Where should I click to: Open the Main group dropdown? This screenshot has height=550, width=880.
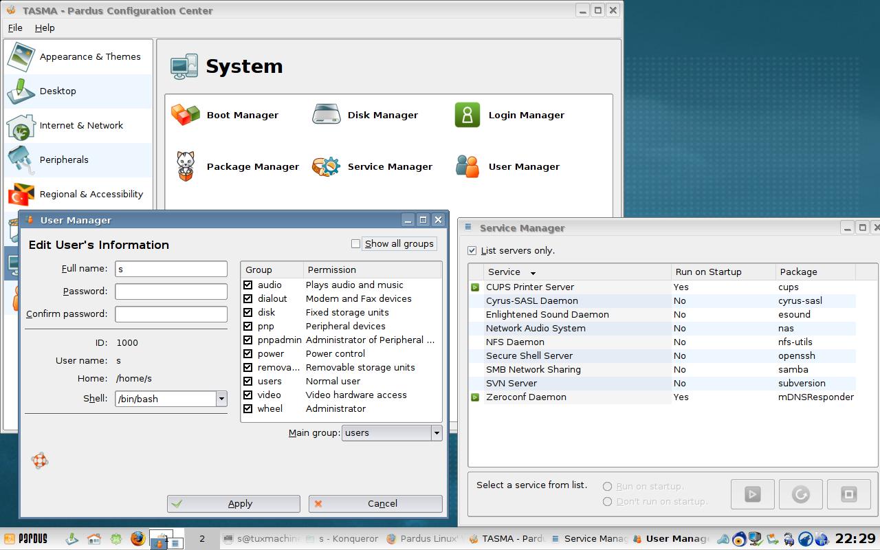[x=392, y=433]
